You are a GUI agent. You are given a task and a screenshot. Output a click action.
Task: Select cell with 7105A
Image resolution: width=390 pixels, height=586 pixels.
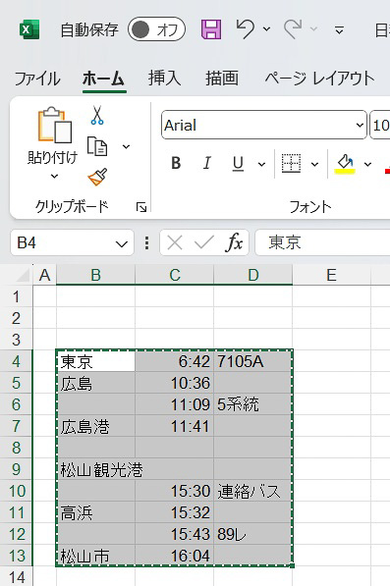tap(253, 361)
